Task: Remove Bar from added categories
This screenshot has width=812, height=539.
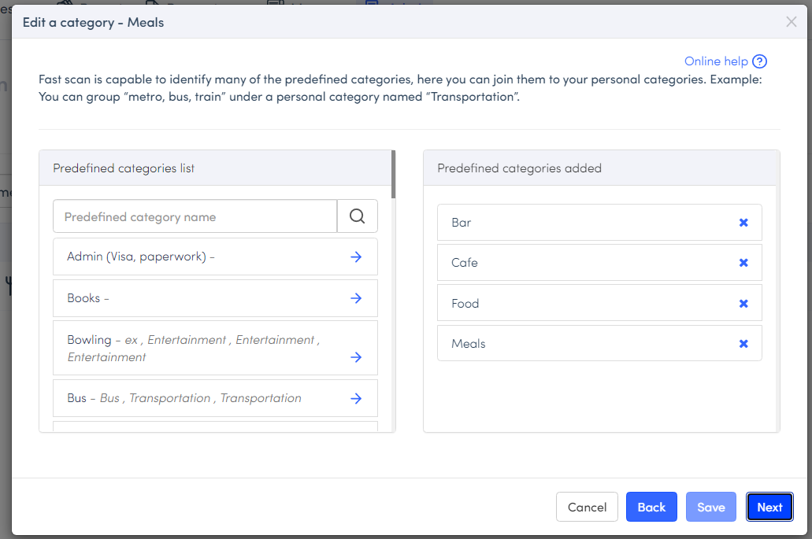Action: 743,223
